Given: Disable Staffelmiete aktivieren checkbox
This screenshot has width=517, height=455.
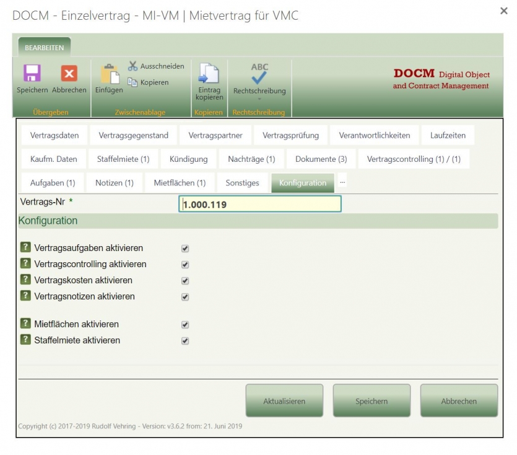Looking at the screenshot, I should pos(185,341).
